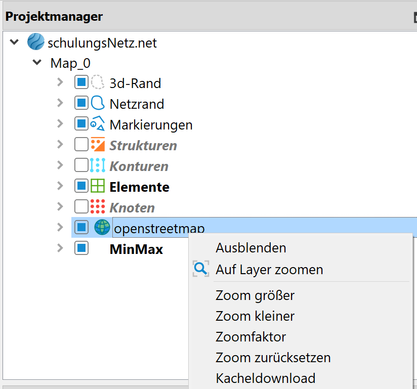Click Zoom zurücksetzen in the menu
Viewport: 417px width, 389px height.
tap(273, 358)
